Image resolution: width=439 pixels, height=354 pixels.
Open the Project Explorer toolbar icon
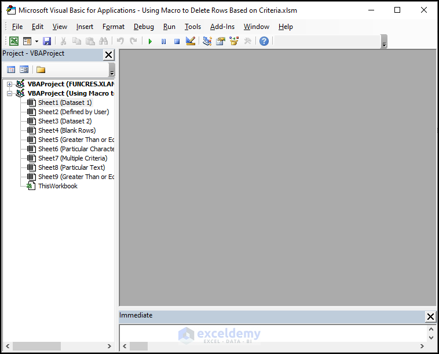pos(207,41)
